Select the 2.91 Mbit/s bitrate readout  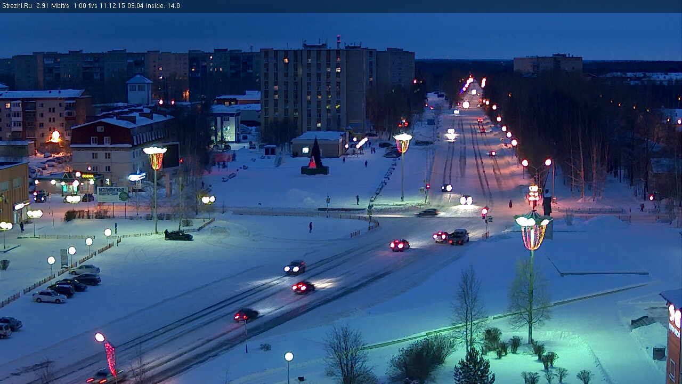click(x=53, y=6)
